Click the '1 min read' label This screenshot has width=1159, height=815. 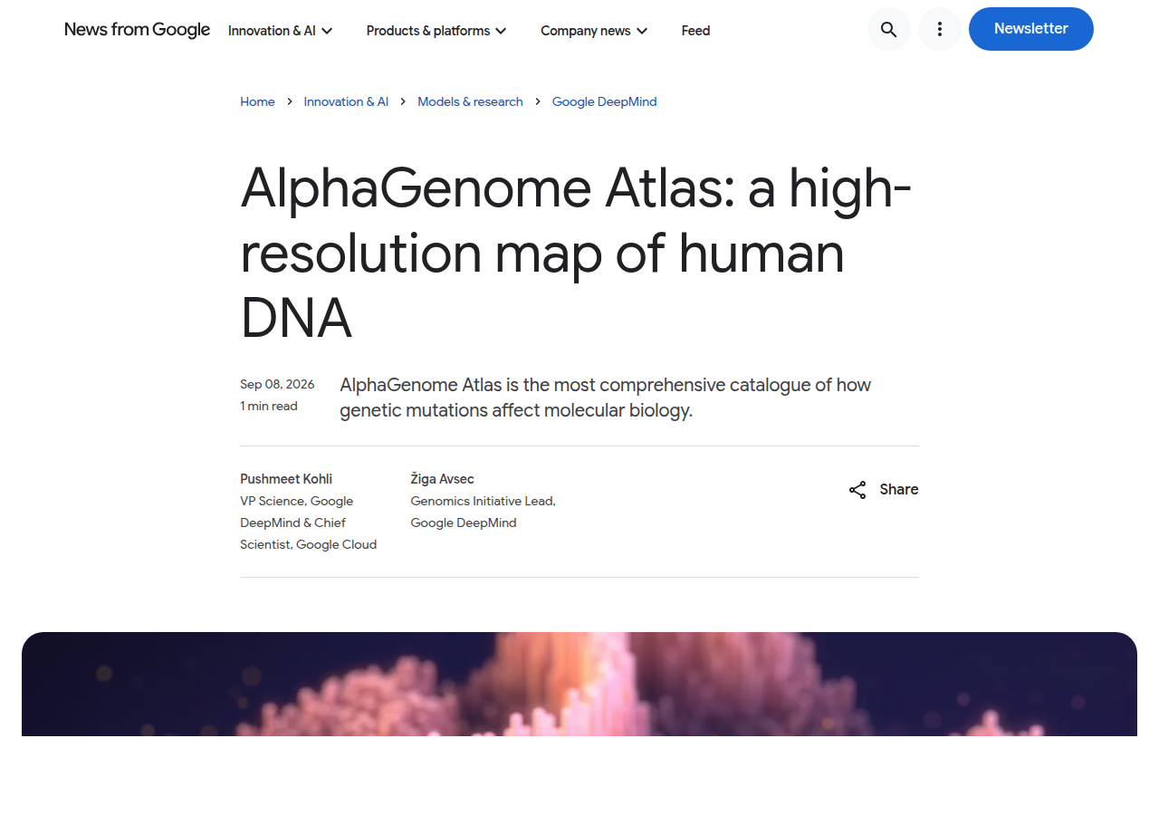[x=269, y=407]
